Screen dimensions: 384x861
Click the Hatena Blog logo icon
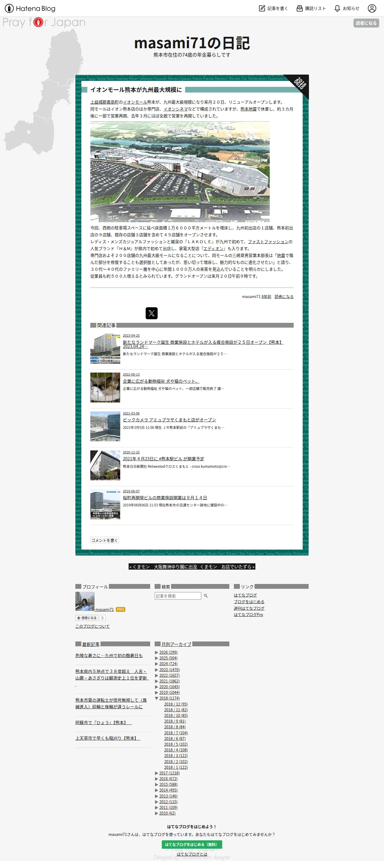[x=9, y=8]
